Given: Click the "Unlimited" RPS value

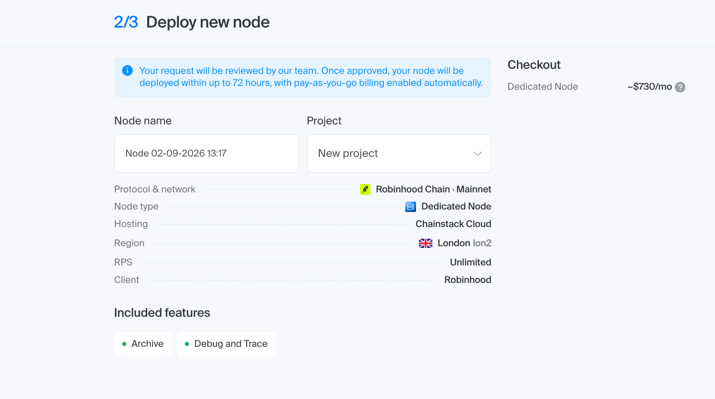Looking at the screenshot, I should point(470,263).
